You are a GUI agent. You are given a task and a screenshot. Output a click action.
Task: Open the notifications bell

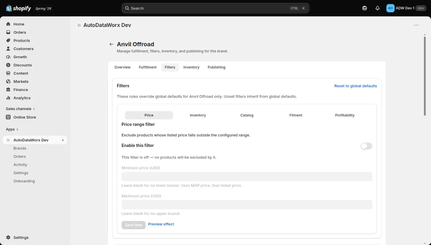pos(377,8)
